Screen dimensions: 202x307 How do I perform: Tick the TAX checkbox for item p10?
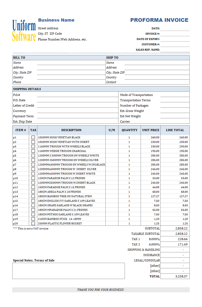(33, 178)
